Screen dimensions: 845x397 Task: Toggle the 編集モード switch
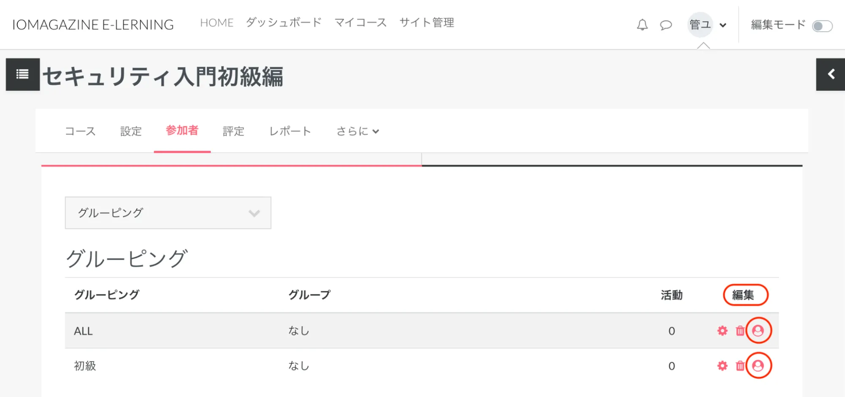point(822,26)
